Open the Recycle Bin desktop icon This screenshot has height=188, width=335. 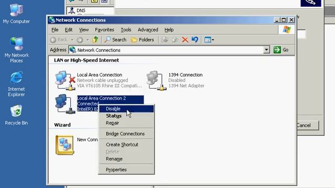click(x=16, y=115)
